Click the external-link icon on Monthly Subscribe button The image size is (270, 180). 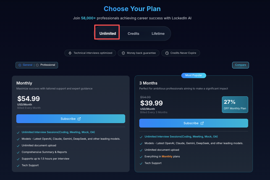[x=79, y=119]
